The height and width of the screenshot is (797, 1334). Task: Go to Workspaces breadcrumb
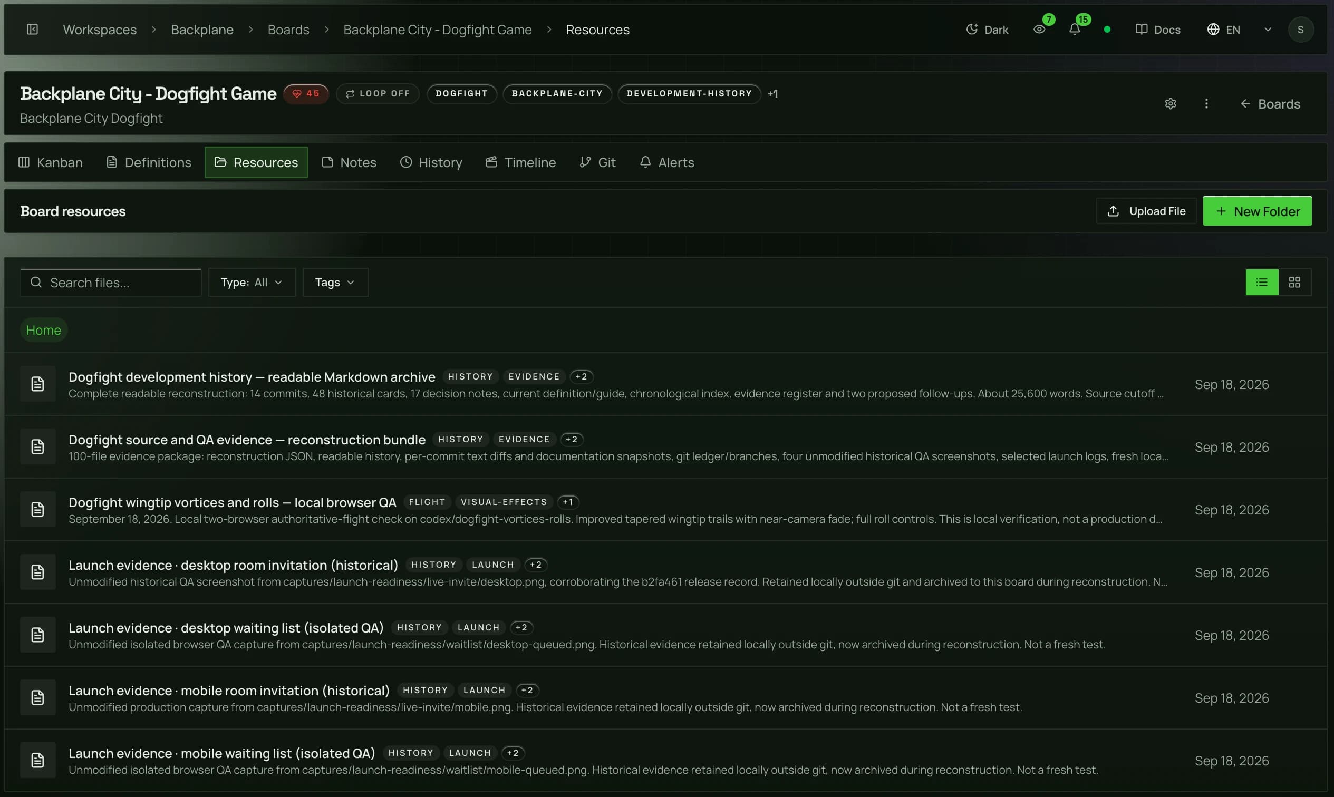pos(100,30)
